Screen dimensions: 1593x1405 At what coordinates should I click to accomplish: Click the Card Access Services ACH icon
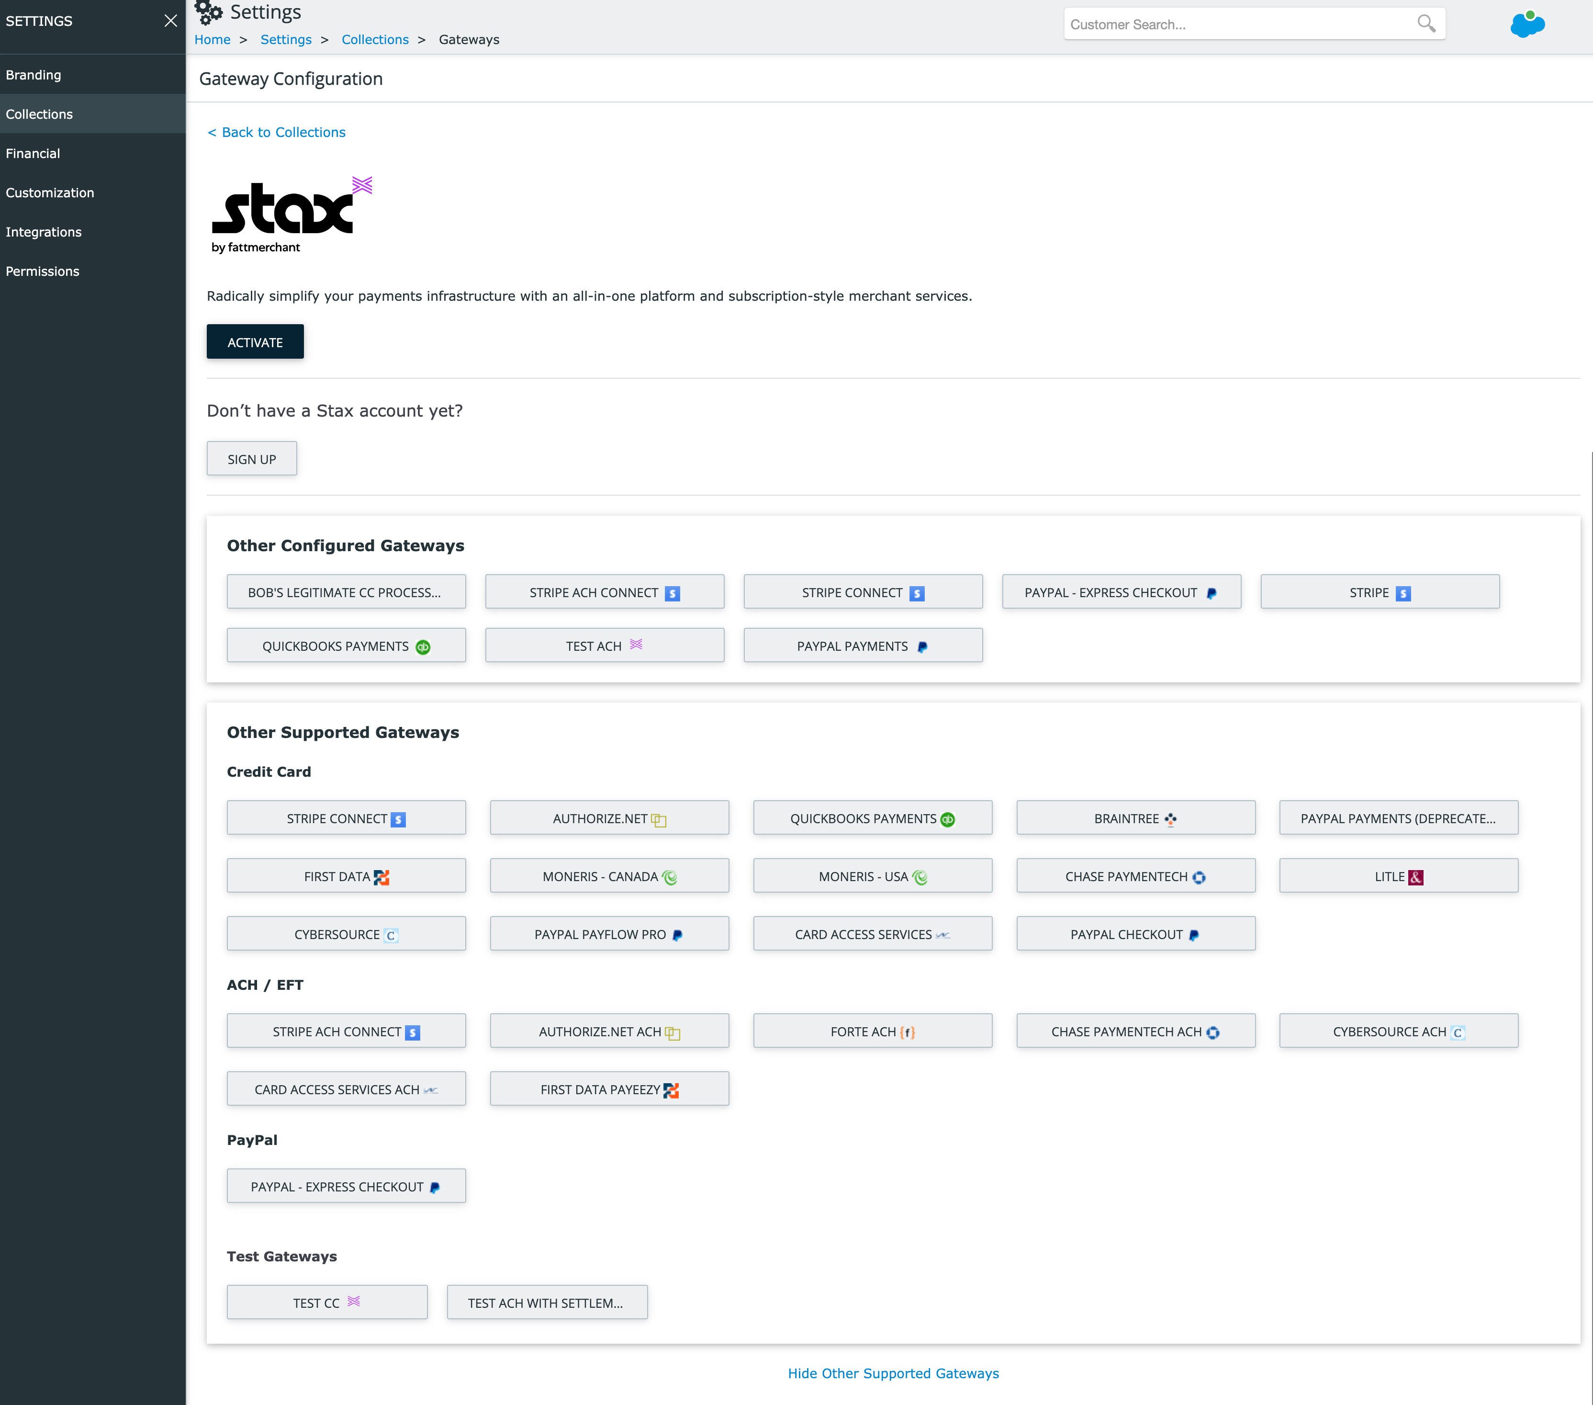(431, 1090)
